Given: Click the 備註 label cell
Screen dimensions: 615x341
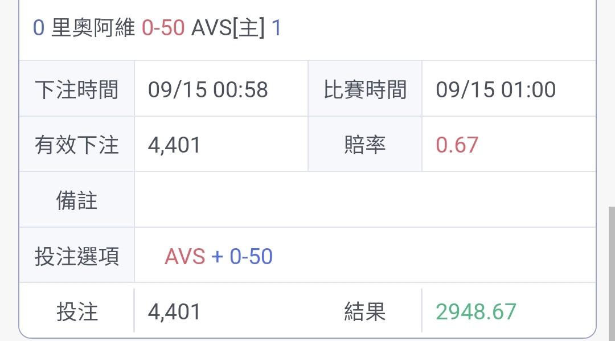Looking at the screenshot, I should 76,200.
